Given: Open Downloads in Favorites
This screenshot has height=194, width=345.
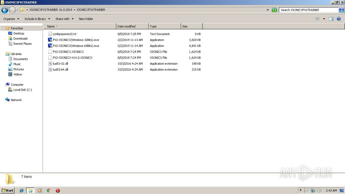Looking at the screenshot, I should tap(20, 39).
